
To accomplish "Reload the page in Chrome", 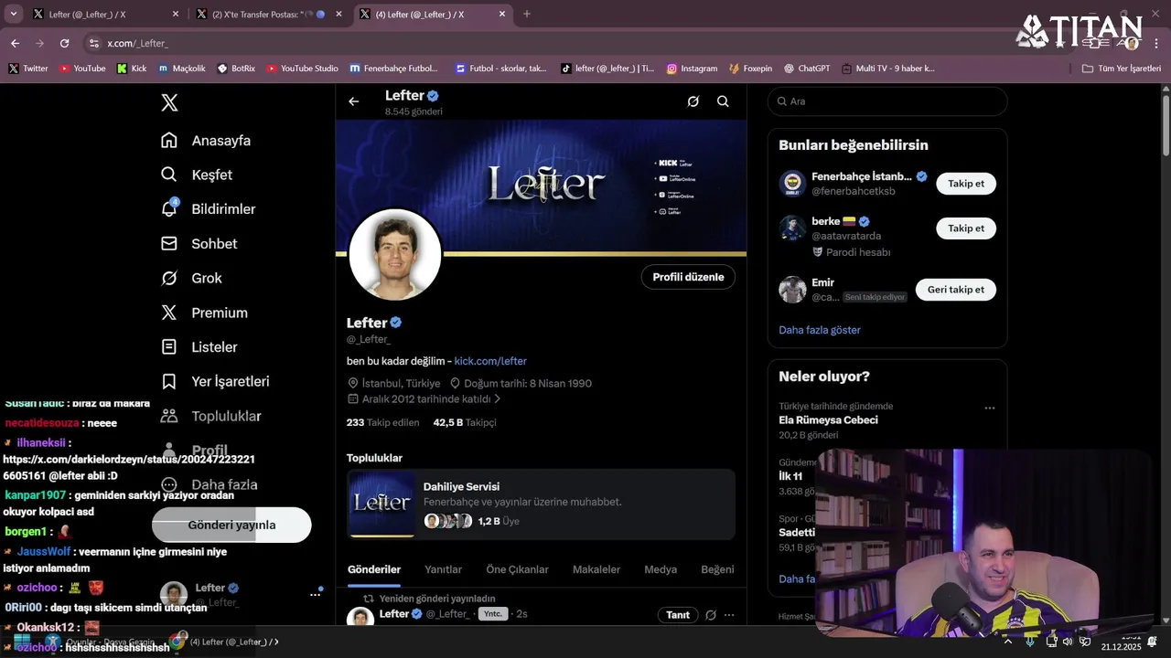I will (64, 43).
